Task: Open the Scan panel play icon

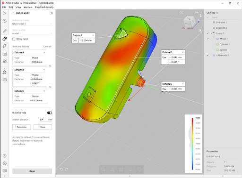Action: (x=4, y=13)
